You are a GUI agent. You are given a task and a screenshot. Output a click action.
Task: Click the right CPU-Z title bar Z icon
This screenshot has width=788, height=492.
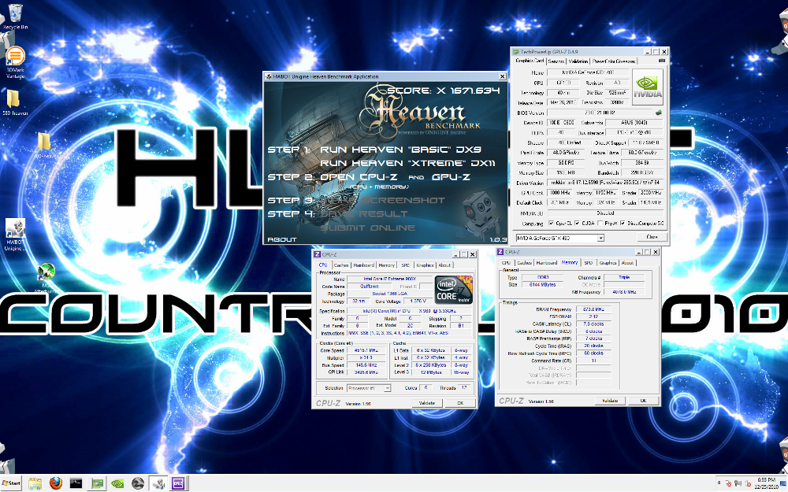[500, 252]
